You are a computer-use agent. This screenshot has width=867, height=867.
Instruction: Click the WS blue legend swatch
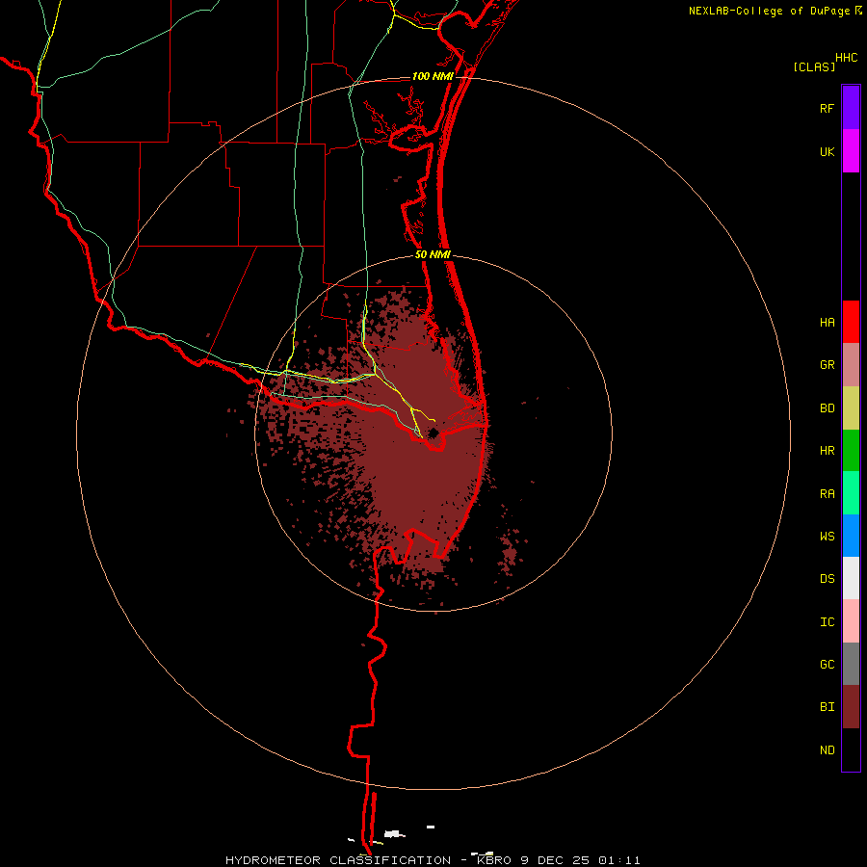point(851,536)
